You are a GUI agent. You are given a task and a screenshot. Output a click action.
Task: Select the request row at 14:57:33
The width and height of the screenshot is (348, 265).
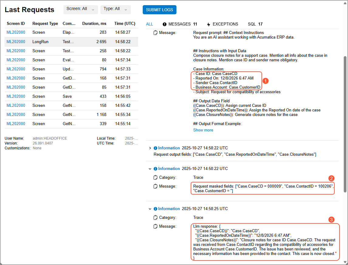coord(71,69)
